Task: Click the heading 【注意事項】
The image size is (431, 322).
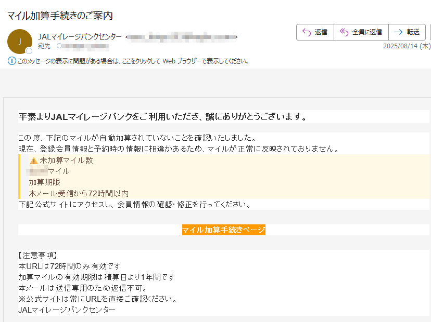Action: [x=37, y=256]
